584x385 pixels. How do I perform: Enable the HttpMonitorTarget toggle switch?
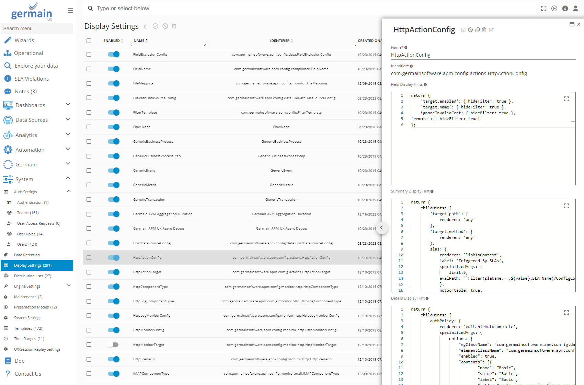pyautogui.click(x=113, y=345)
